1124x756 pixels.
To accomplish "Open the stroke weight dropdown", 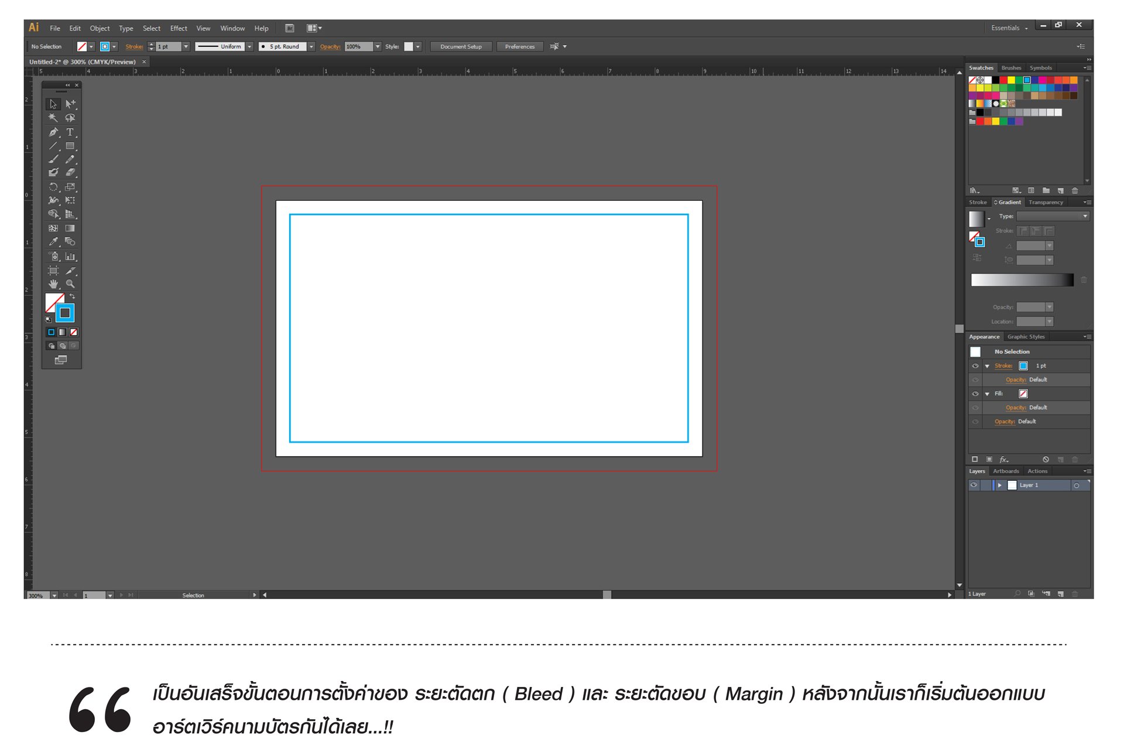I will 186,46.
